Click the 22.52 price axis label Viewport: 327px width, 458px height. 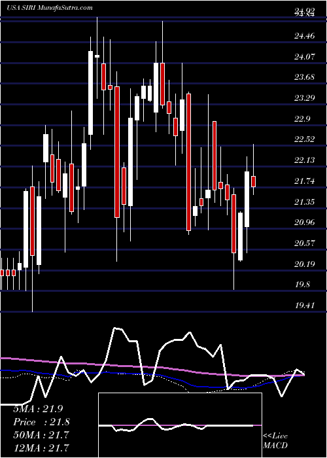pos(305,139)
